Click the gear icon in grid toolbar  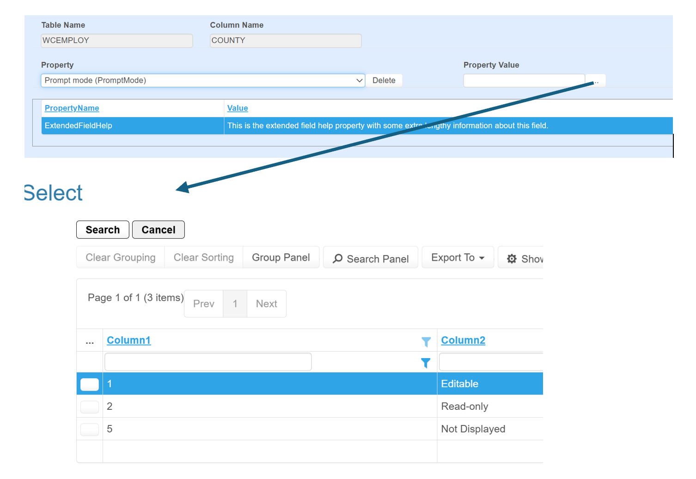click(512, 259)
